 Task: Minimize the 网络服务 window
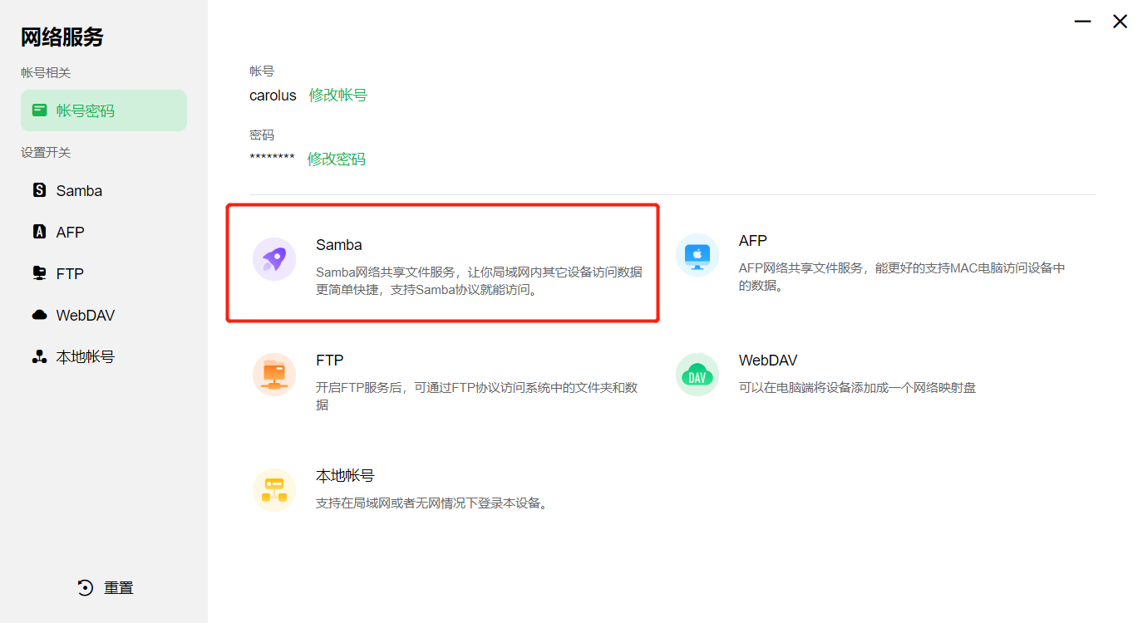[1082, 22]
